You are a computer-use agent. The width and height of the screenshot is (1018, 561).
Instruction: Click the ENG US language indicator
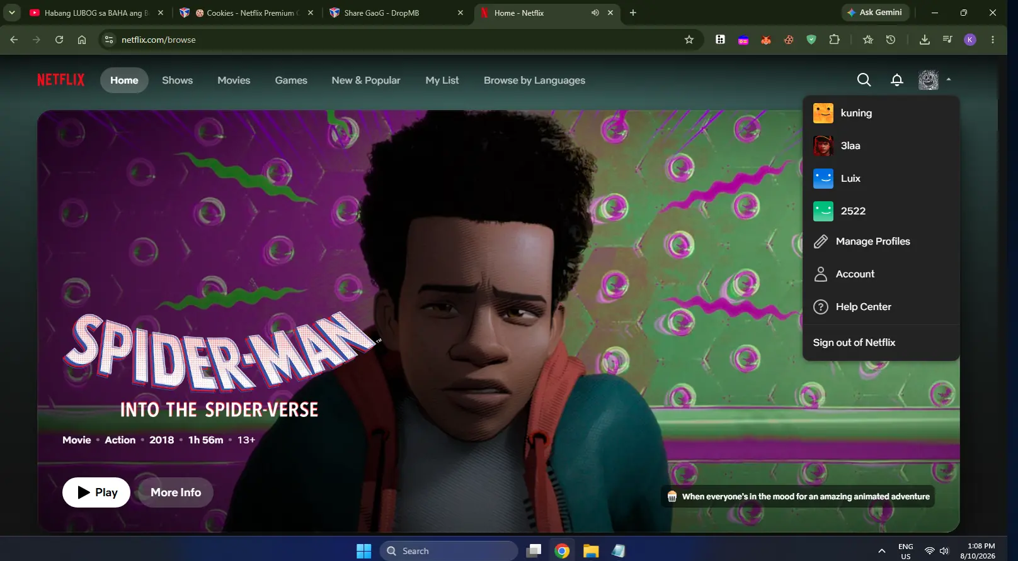pyautogui.click(x=906, y=551)
